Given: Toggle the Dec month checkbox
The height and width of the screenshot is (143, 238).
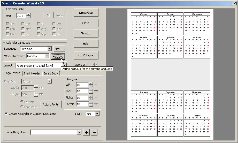Looking at the screenshot, I should pyautogui.click(x=54, y=34).
